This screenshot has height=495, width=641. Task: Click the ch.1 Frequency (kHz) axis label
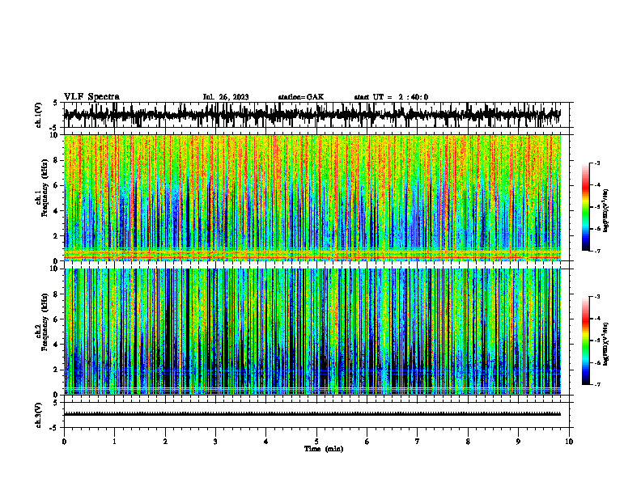pos(42,197)
